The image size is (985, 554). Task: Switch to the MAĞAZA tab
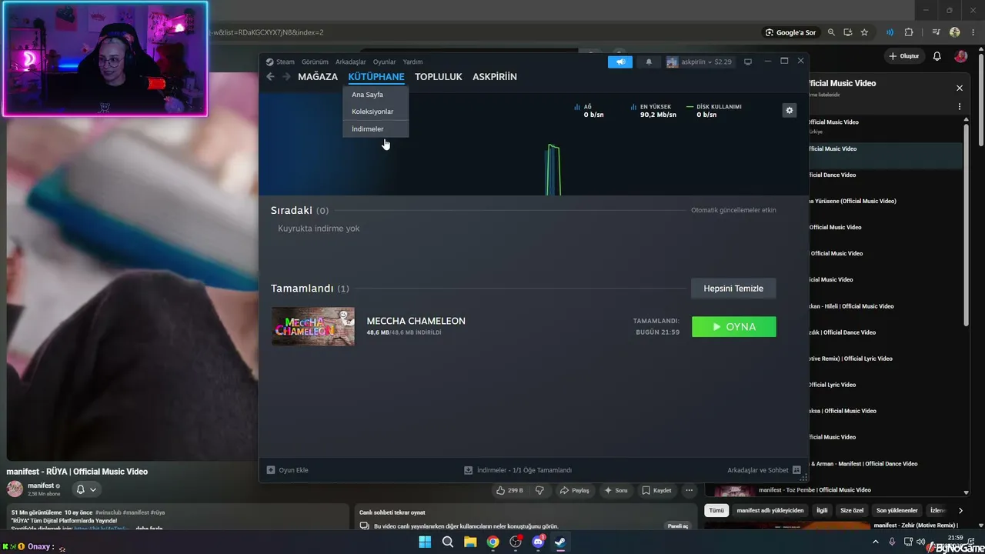(318, 77)
